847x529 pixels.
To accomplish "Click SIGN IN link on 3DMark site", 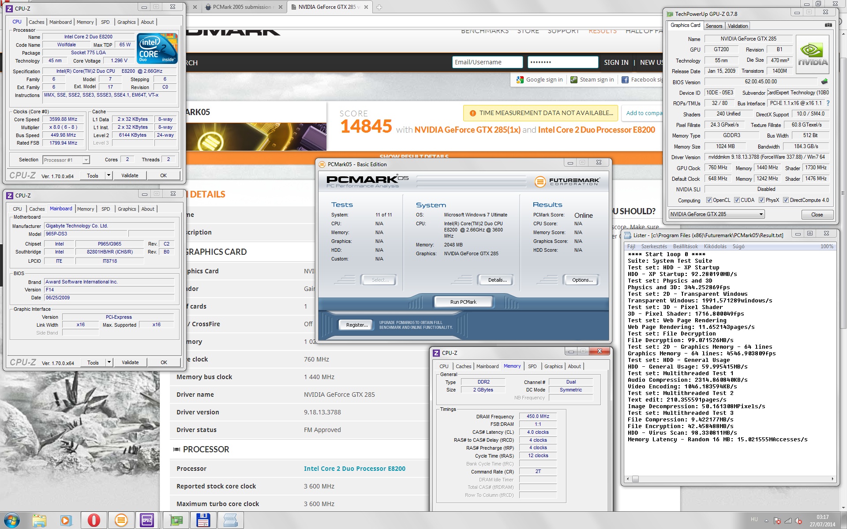I will pos(616,63).
